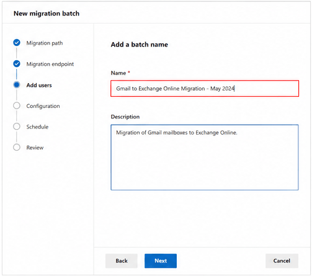Click the batch Name input field

[x=205, y=89]
